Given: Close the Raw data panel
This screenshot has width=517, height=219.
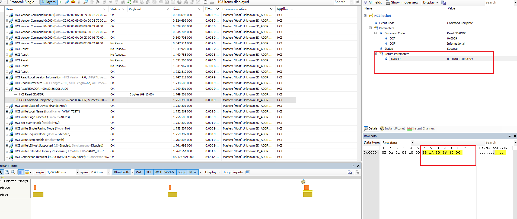Looking at the screenshot, I should 515,136.
